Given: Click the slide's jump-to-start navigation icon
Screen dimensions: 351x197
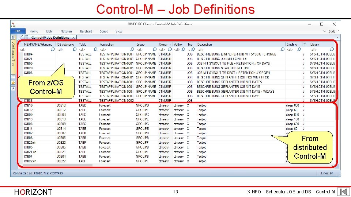Looking at the screenshot, I should point(343,192).
